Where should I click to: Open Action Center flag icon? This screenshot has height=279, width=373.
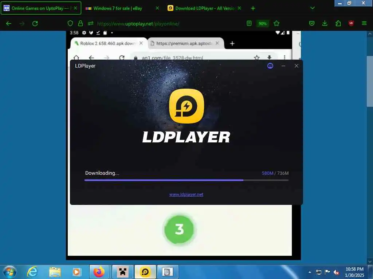tap(327, 272)
